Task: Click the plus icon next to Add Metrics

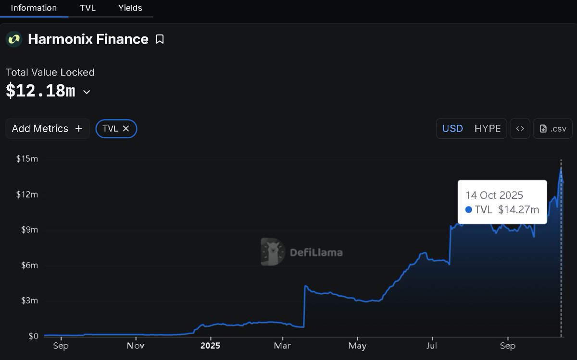Action: coord(78,128)
